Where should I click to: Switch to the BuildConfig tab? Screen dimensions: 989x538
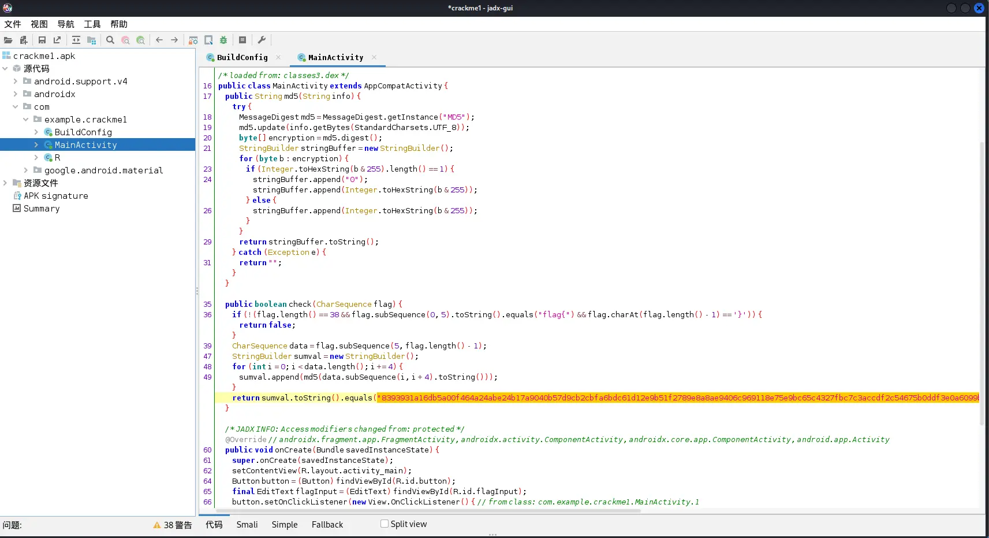242,58
